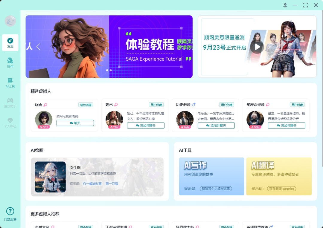Switch to the AI工具 sidebar tab
Screen dimensions: 323x228
(10, 83)
